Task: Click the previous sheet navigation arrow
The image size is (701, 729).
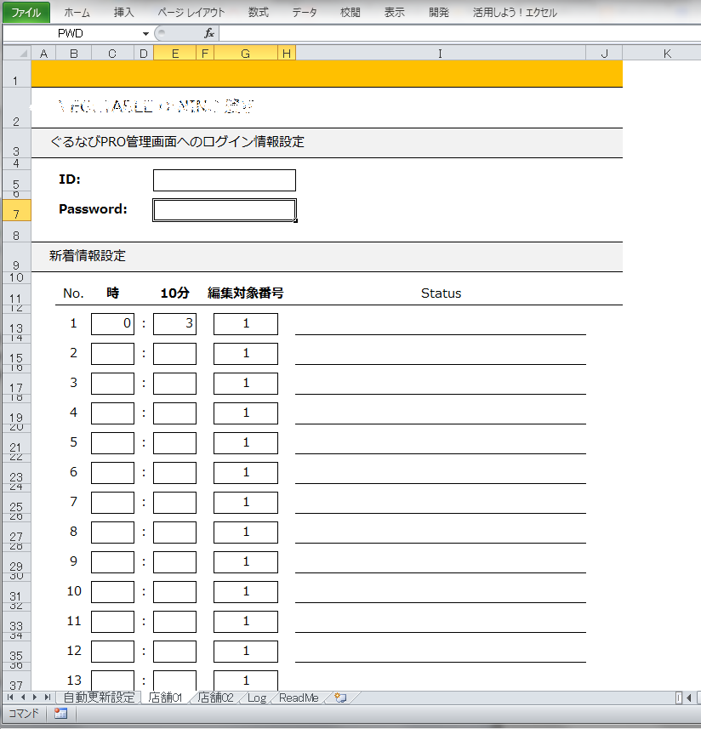Action: coord(23,697)
